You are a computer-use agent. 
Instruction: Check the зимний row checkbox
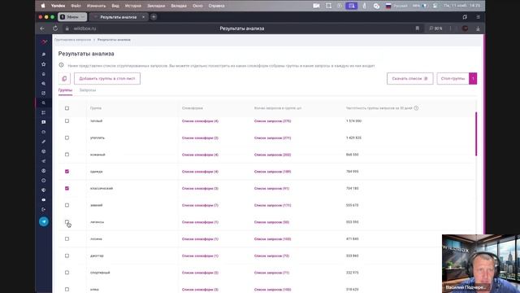pyautogui.click(x=67, y=205)
